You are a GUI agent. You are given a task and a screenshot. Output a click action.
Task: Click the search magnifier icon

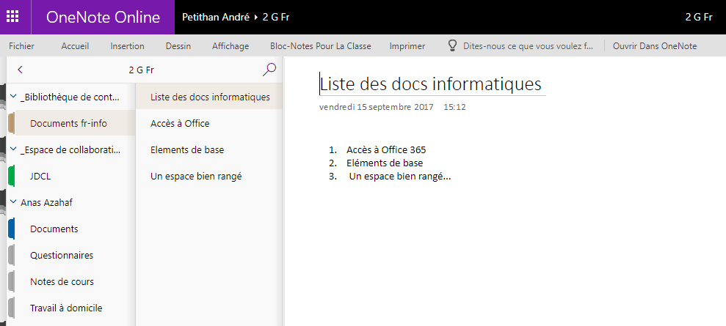(269, 70)
